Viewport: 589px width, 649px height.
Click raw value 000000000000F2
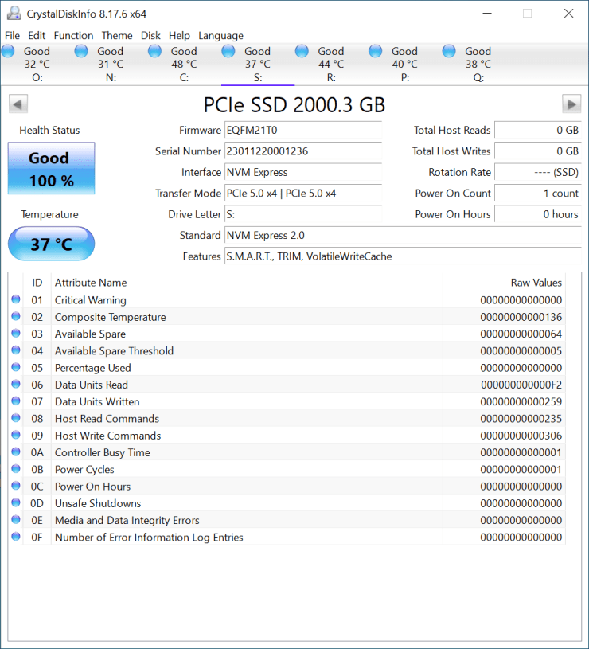tap(521, 385)
